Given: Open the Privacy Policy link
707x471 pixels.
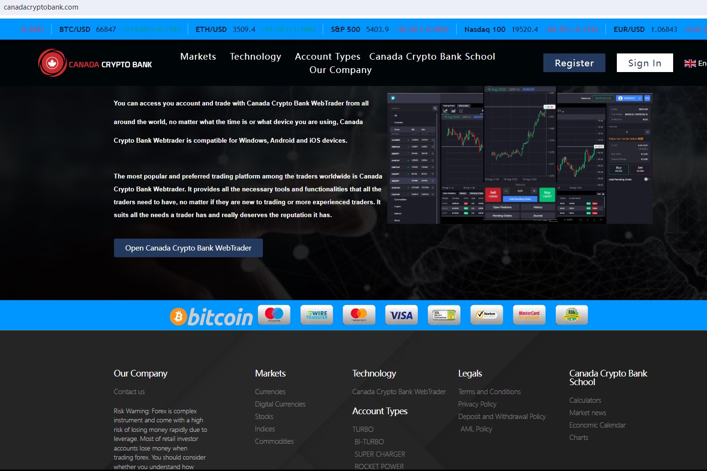Looking at the screenshot, I should point(478,404).
